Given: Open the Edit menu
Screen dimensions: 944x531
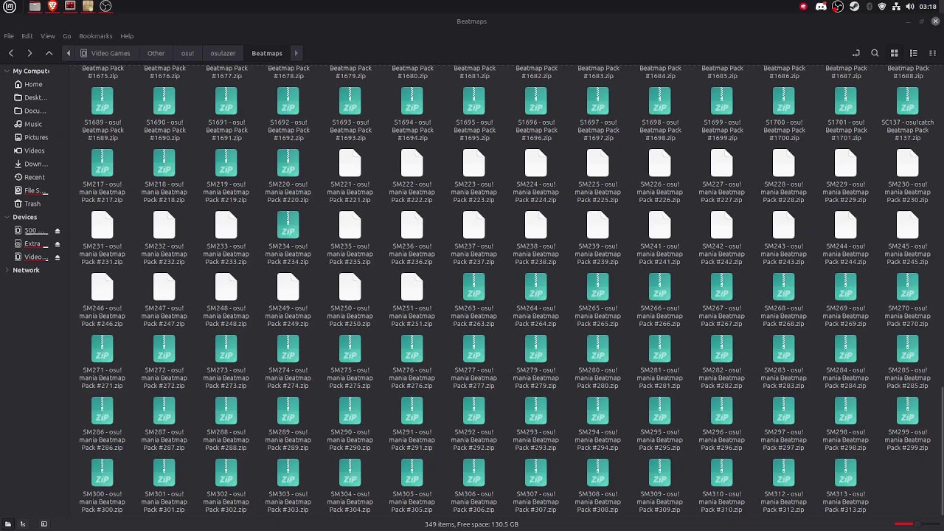Looking at the screenshot, I should 27,36.
